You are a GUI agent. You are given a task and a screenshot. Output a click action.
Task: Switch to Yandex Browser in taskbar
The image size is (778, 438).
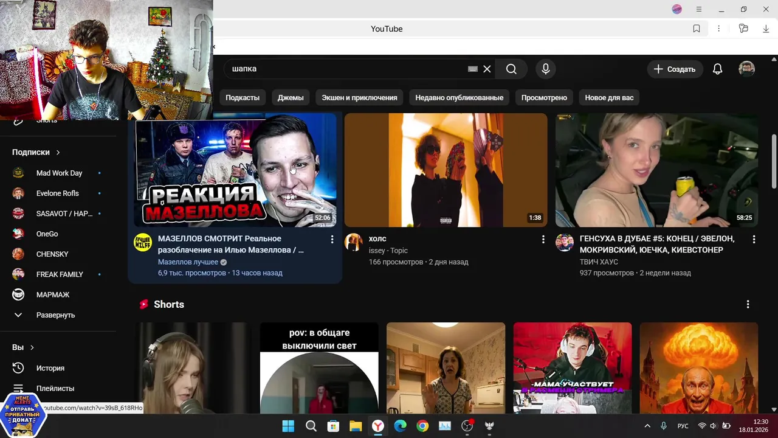click(x=378, y=426)
